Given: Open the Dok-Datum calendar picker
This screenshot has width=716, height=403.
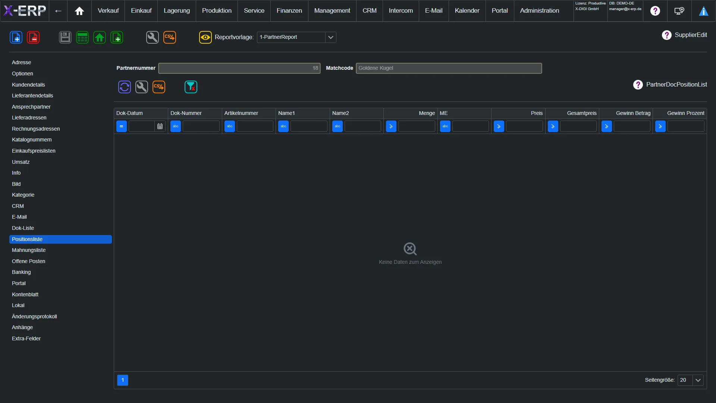Looking at the screenshot, I should (x=160, y=126).
